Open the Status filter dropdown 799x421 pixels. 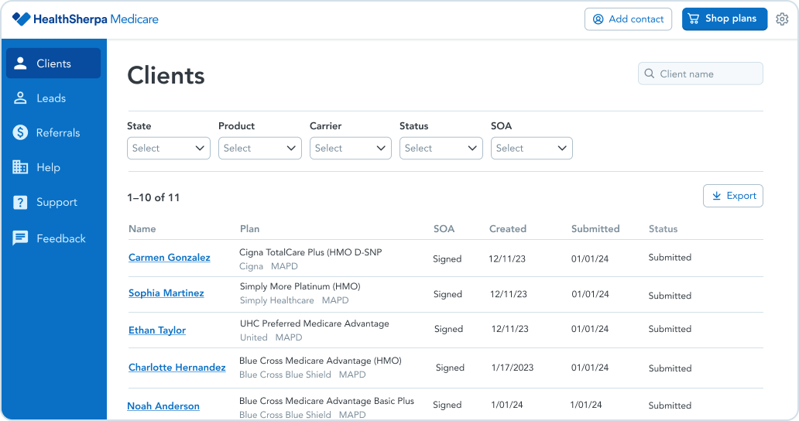[x=441, y=148]
